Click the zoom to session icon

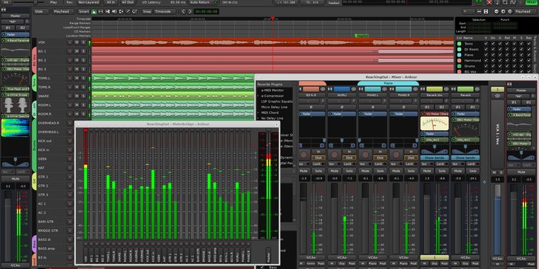click(x=510, y=11)
